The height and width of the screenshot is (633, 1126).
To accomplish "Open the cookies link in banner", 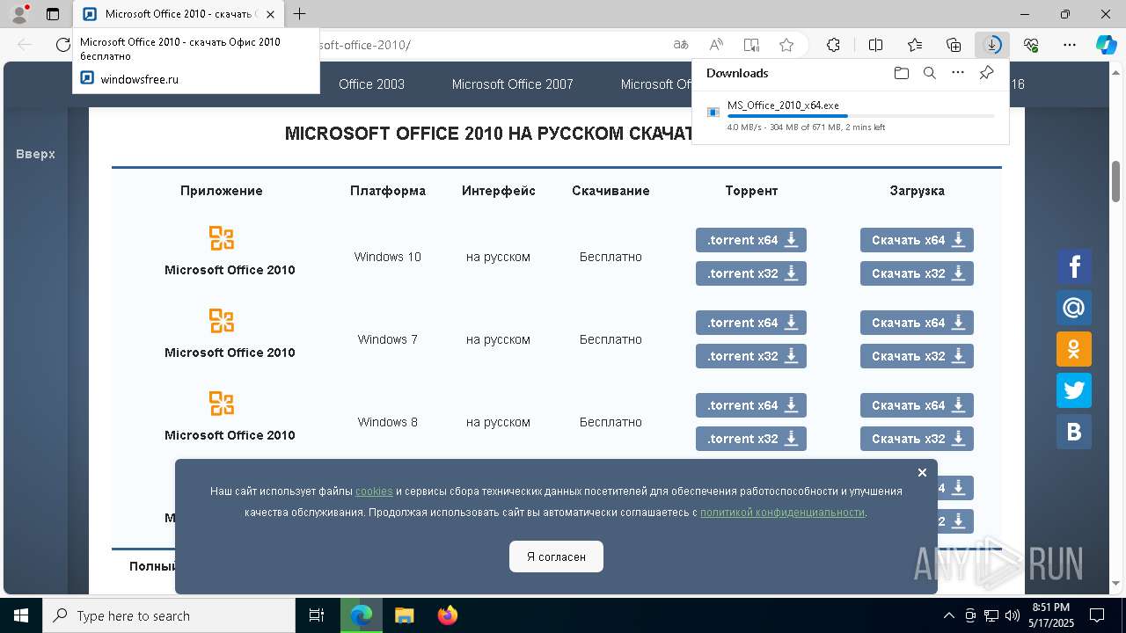I will [x=374, y=491].
